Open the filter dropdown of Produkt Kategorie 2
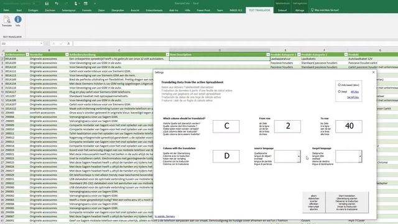Viewport: 398px width, 224px height. pos(346,55)
